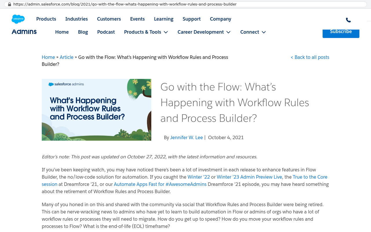Open the Customers menu
The width and height of the screenshot is (371, 232).
pyautogui.click(x=109, y=19)
